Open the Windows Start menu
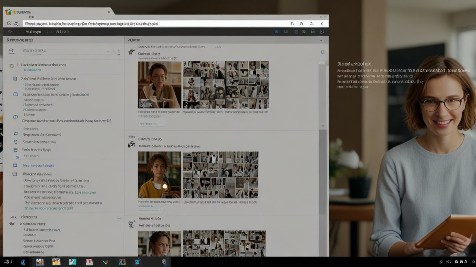This screenshot has height=267, width=476. [x=7, y=262]
